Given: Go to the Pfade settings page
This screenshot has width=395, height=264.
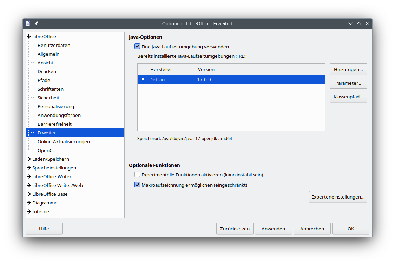Looking at the screenshot, I should click(44, 81).
